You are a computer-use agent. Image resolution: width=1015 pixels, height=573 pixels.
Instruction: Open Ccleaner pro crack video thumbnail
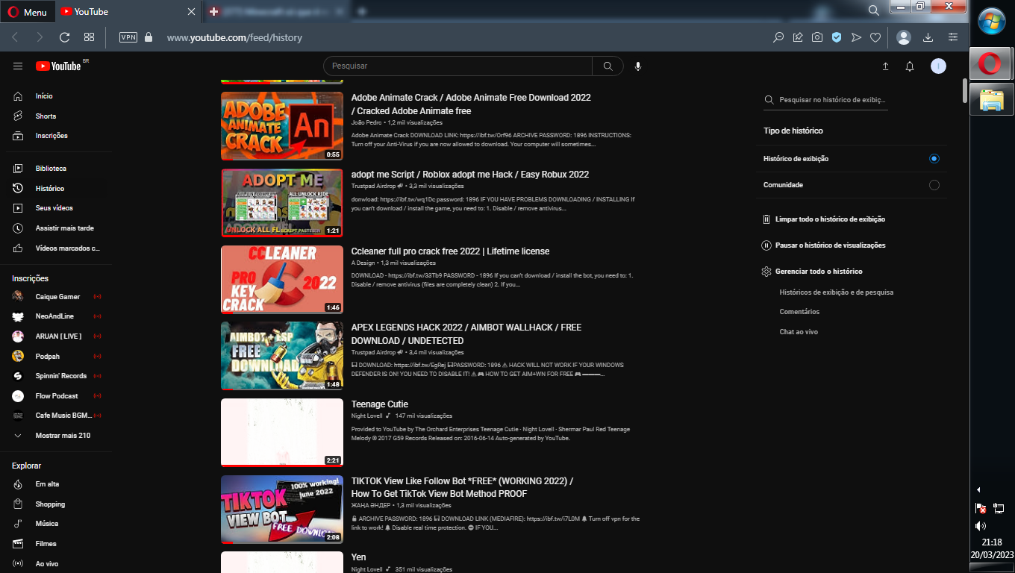tap(282, 280)
